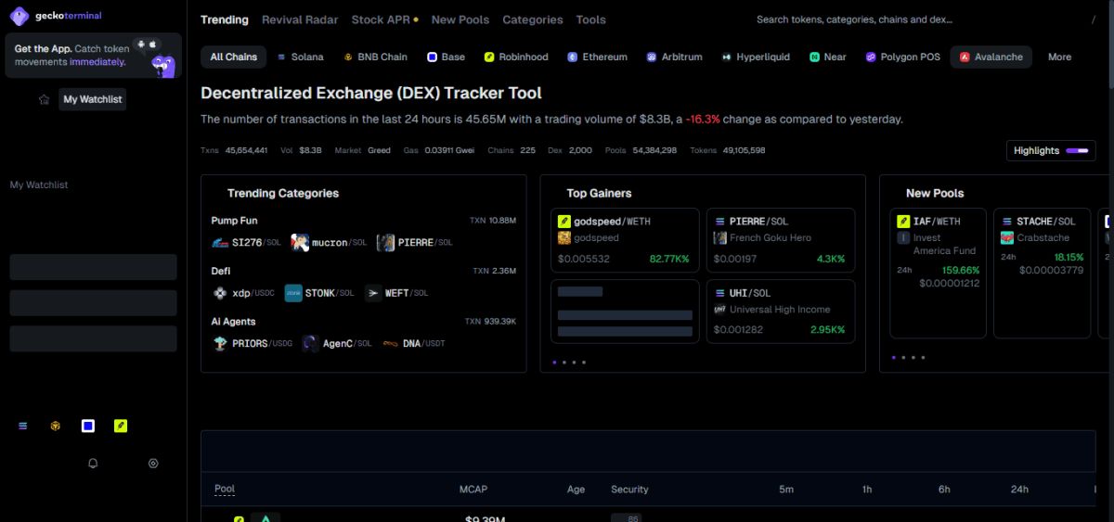The image size is (1114, 522).
Task: Select the All Chains filter
Action: pyautogui.click(x=234, y=57)
